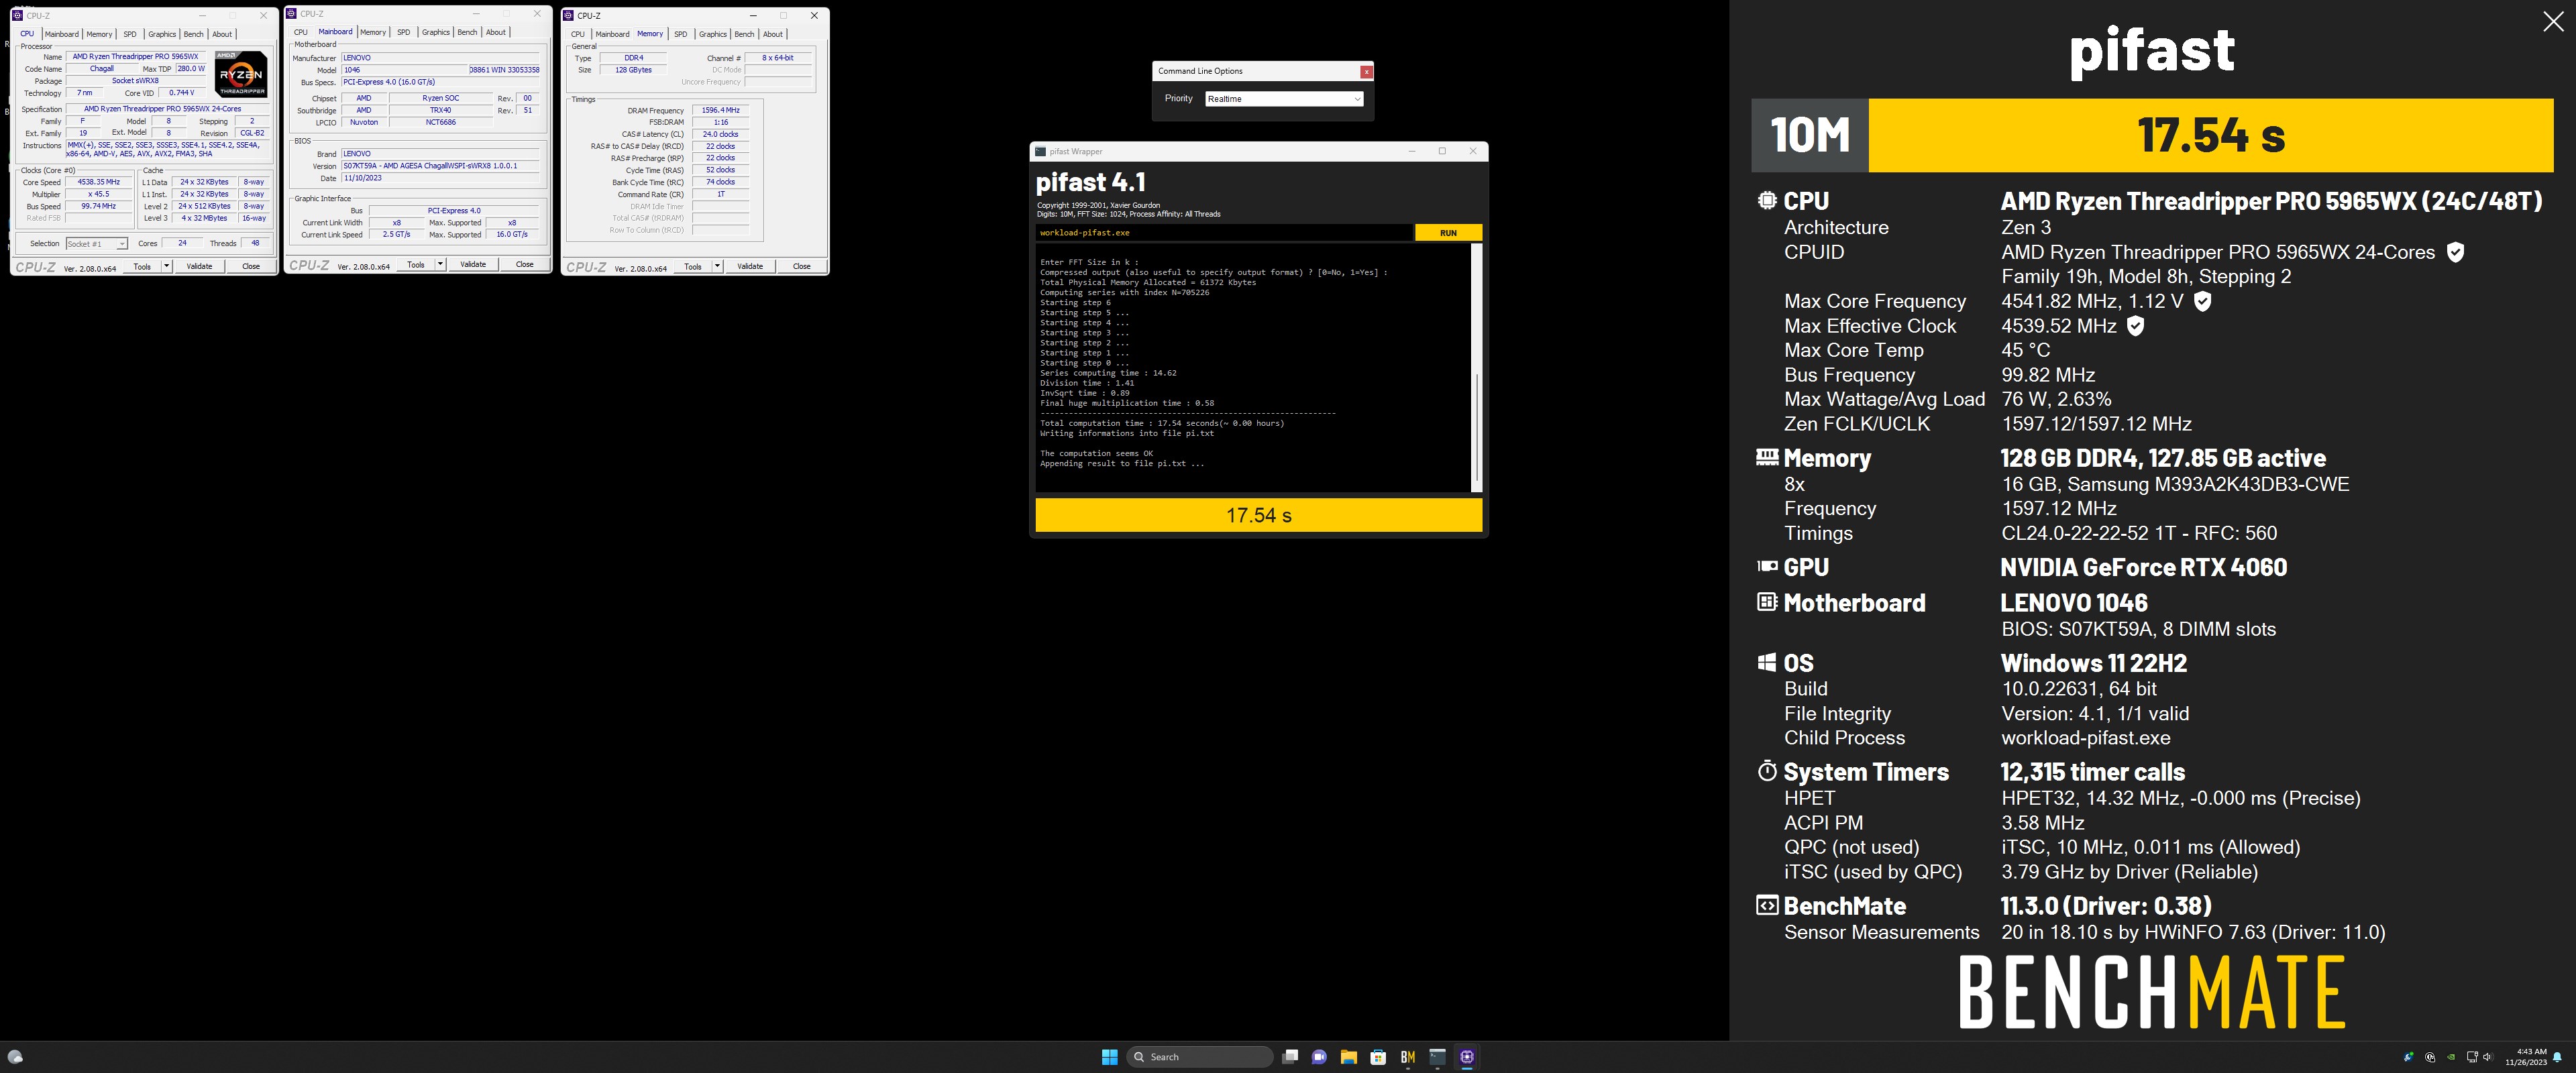The width and height of the screenshot is (2576, 1073).
Task: Click Close button in first CPU-Z window
Action: [x=251, y=266]
